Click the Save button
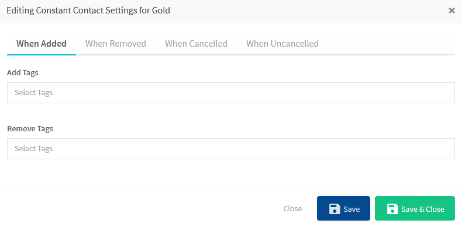The image size is (462, 227). (x=343, y=208)
